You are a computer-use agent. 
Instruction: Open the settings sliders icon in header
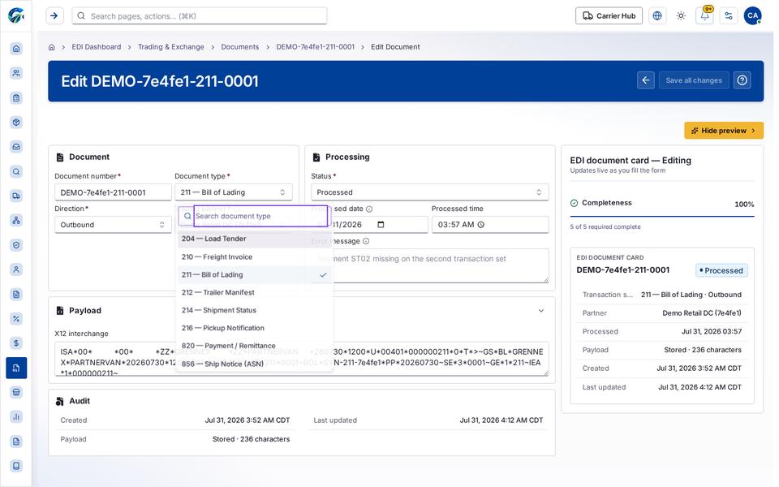729,16
